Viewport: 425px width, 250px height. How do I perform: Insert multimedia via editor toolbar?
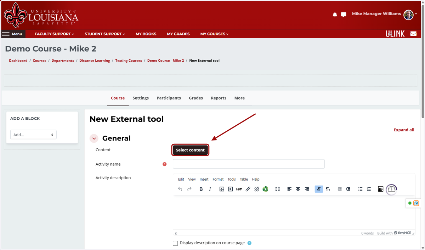(x=230, y=189)
